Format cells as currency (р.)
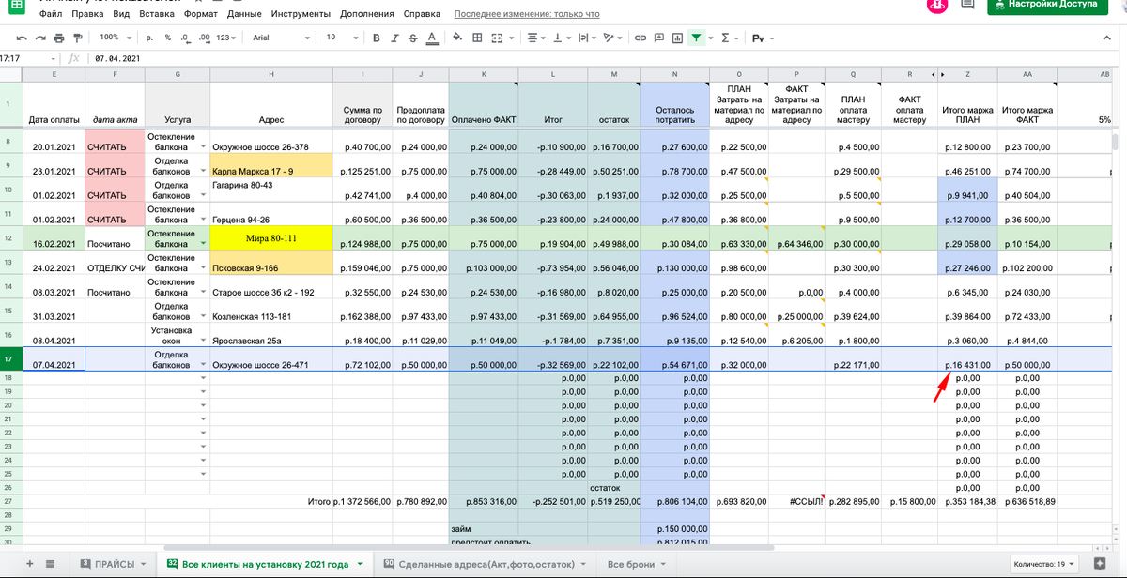The image size is (1127, 578). pyautogui.click(x=149, y=38)
